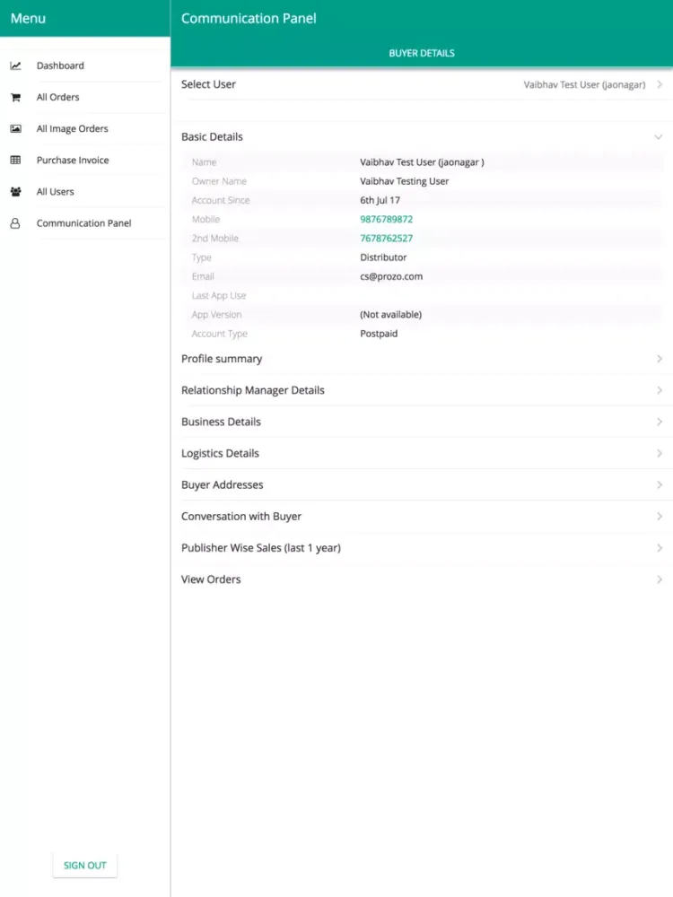Click the Purchase Invoice table icon
This screenshot has width=673, height=897.
pyautogui.click(x=15, y=161)
